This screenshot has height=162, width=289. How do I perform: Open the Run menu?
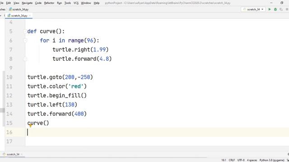(59, 3)
